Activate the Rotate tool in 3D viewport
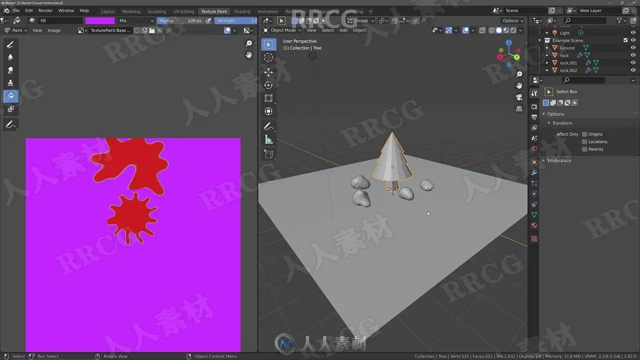The width and height of the screenshot is (640, 360). (x=268, y=85)
